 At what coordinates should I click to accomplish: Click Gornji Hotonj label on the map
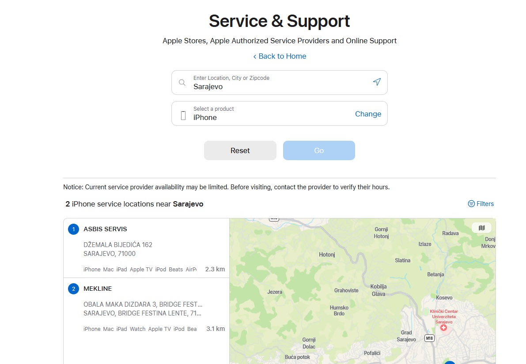coord(382,233)
